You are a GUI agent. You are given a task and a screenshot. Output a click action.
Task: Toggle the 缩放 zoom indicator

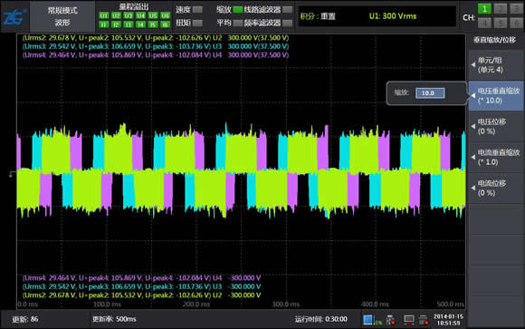click(x=238, y=9)
